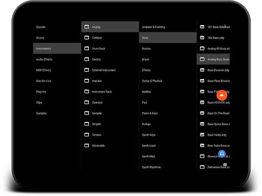Click the Analog Buzz Bass preset icon

202,59
